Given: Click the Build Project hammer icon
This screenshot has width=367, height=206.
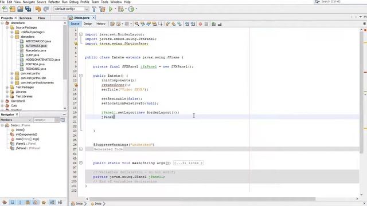Looking at the screenshot, I should 94,9.
